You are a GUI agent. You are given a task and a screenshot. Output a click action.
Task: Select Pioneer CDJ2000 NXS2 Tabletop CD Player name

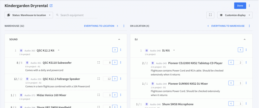(x=195, y=63)
